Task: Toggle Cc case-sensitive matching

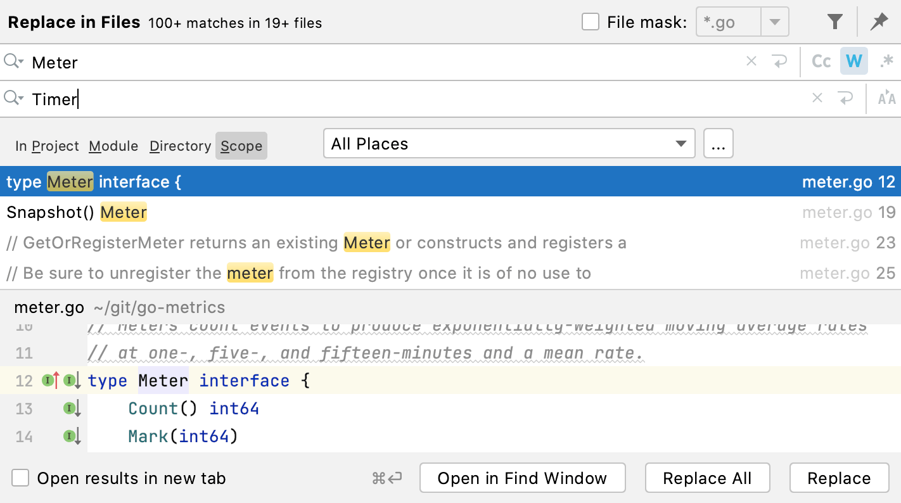Action: coord(821,61)
